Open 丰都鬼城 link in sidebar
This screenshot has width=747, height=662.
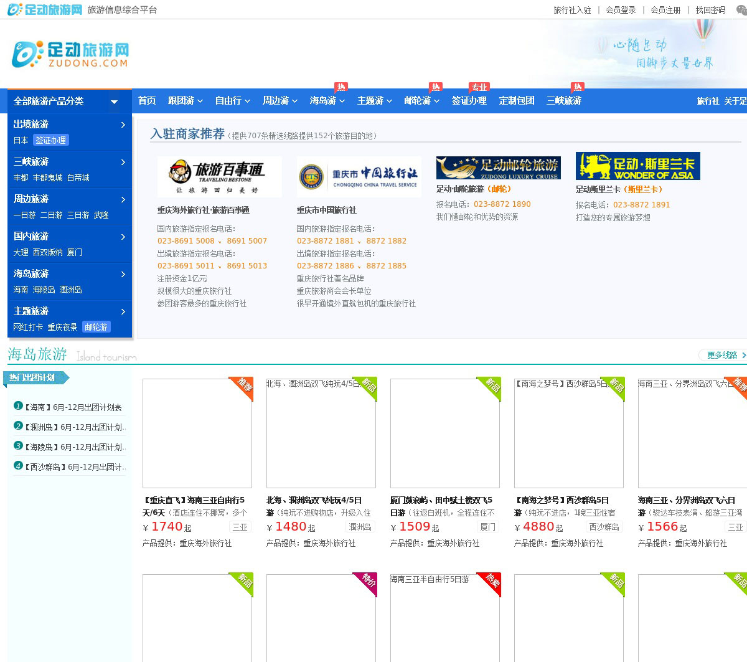[48, 177]
